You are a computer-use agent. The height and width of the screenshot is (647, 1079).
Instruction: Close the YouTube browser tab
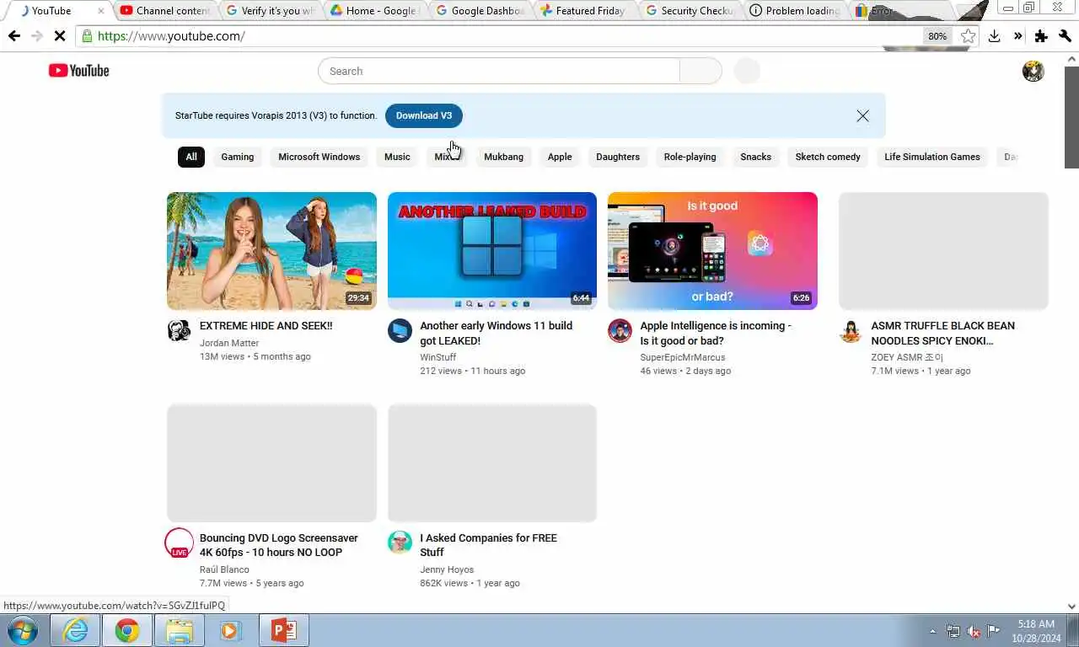click(101, 11)
